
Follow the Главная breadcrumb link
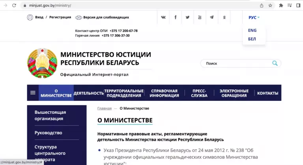tap(105, 108)
